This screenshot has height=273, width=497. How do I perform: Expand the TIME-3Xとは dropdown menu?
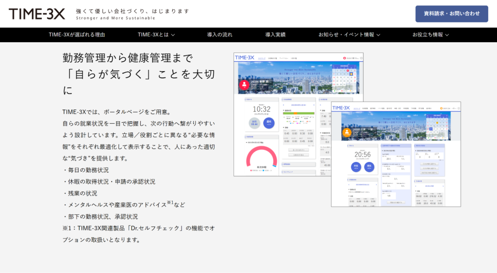click(156, 35)
